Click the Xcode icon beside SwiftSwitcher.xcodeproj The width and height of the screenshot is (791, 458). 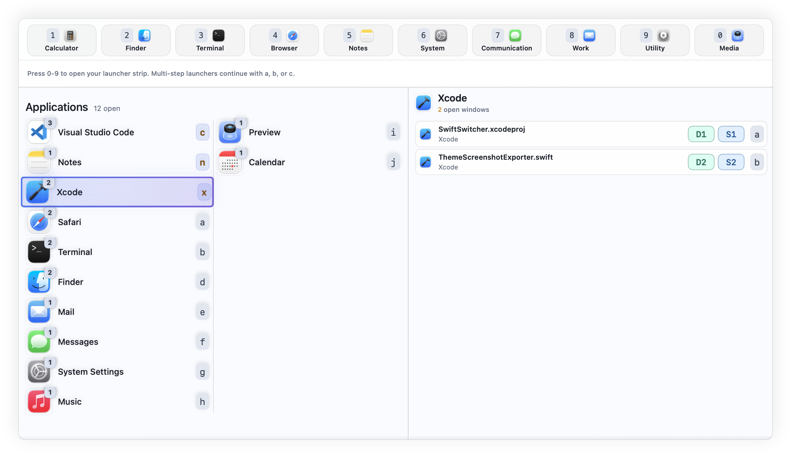425,134
